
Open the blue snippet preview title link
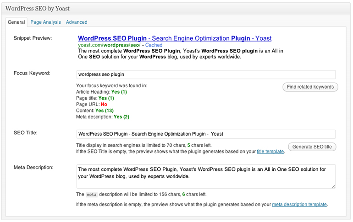coord(175,38)
